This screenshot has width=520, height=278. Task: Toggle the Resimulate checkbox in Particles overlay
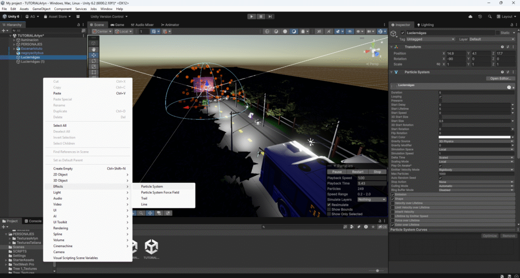pos(329,204)
